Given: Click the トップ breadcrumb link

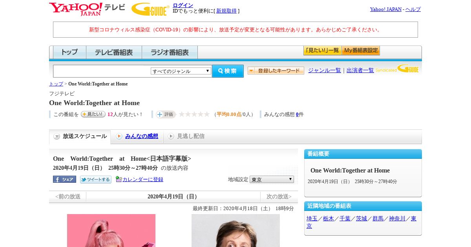Looking at the screenshot, I should pyautogui.click(x=56, y=84).
